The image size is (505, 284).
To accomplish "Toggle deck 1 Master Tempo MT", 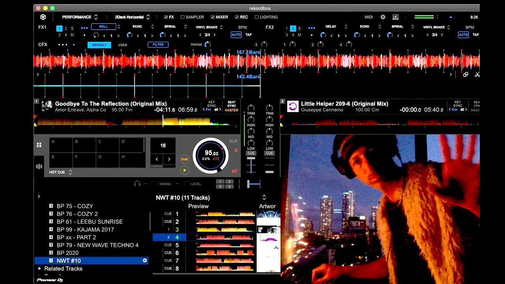I will point(235,171).
